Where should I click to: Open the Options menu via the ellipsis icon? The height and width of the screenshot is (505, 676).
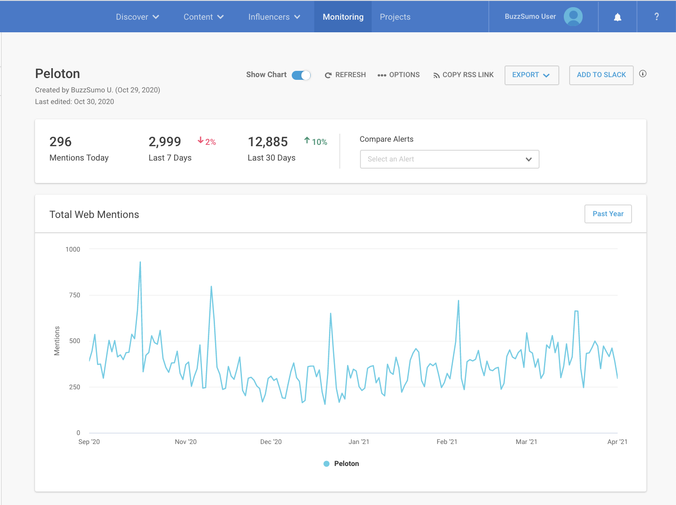(382, 75)
